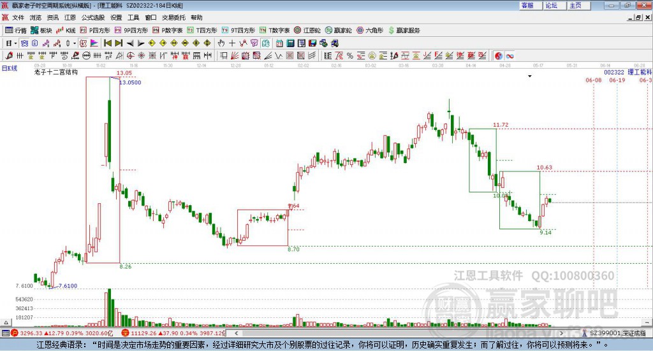Click the horizontal scrollbar left arrow
The height and width of the screenshot is (351, 653).
pyautogui.click(x=237, y=333)
